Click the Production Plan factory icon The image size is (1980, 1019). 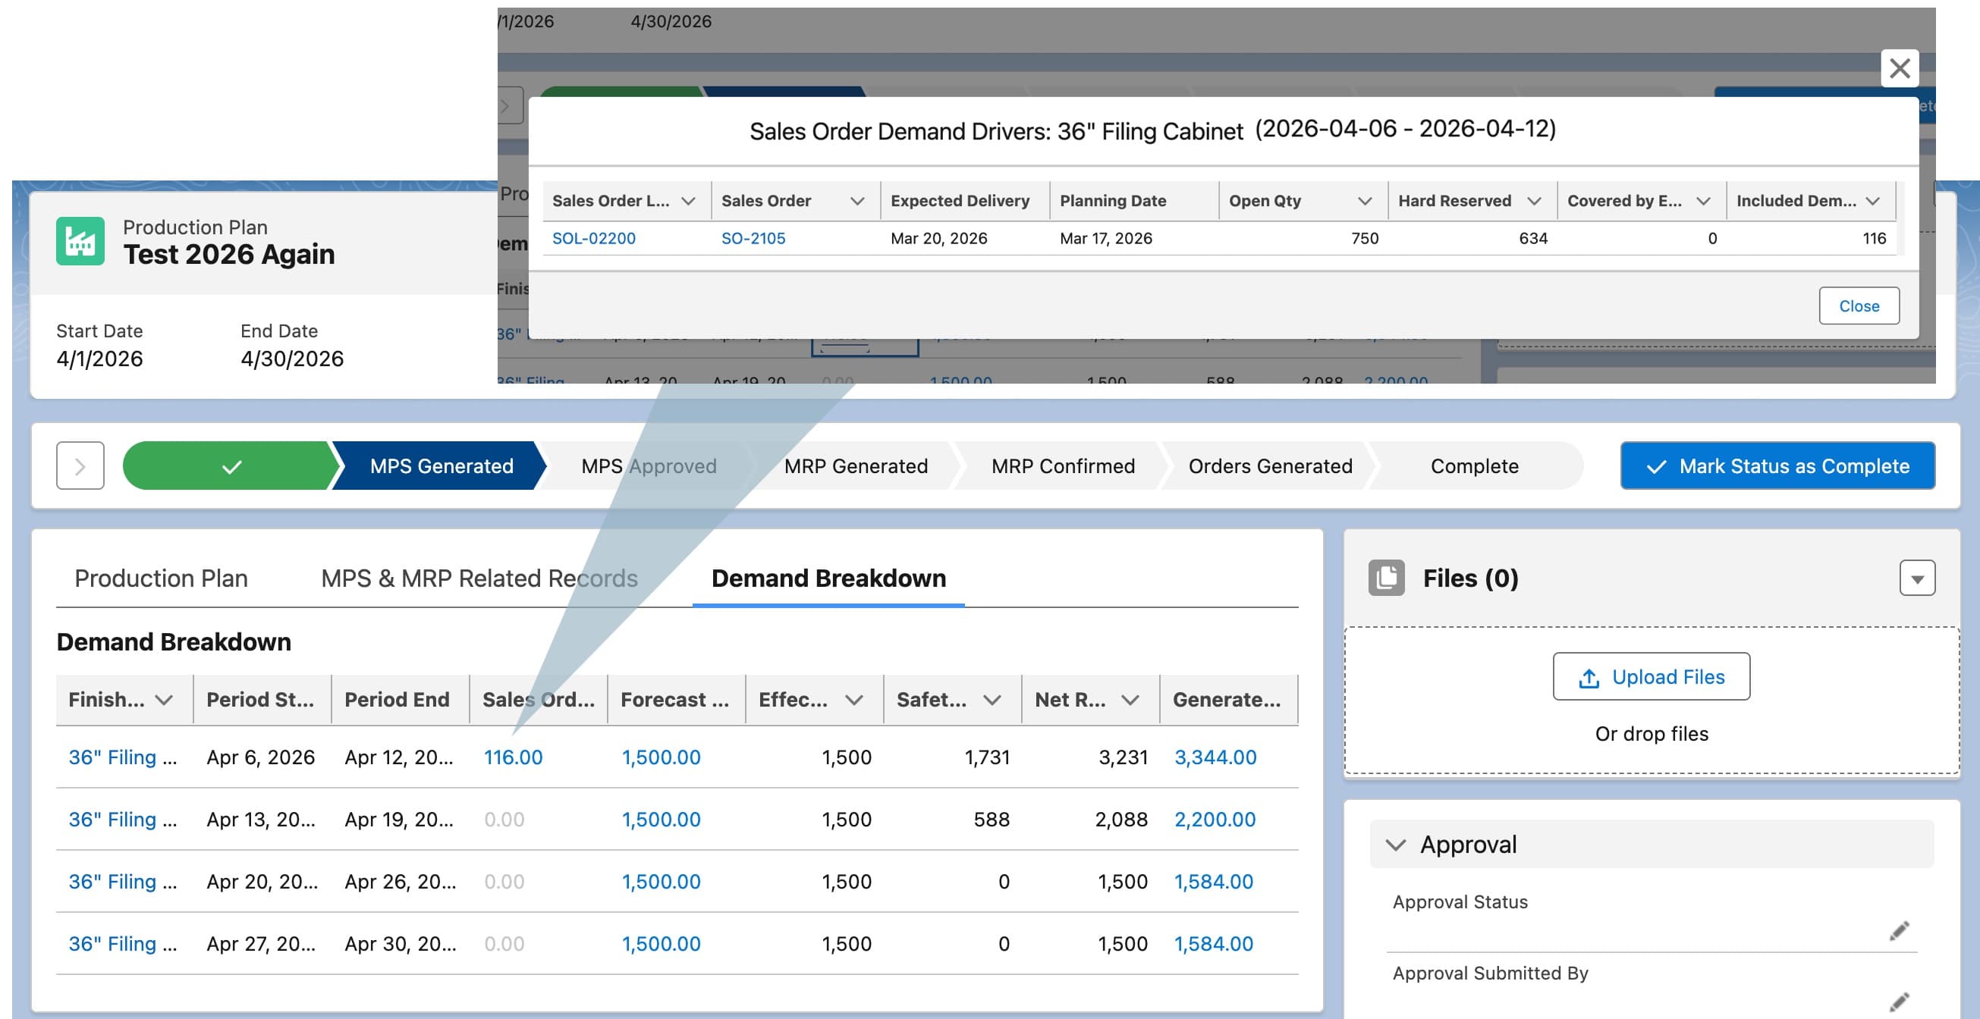click(80, 241)
